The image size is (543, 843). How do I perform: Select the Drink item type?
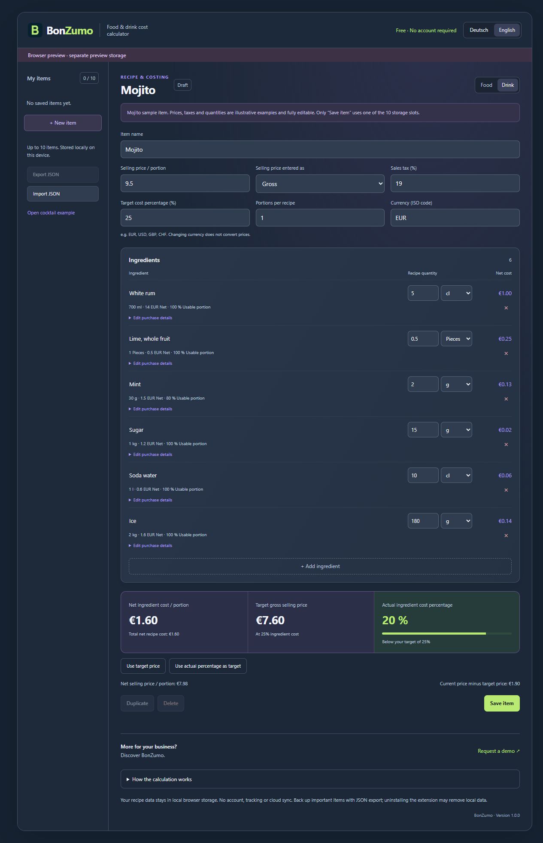pyautogui.click(x=508, y=85)
